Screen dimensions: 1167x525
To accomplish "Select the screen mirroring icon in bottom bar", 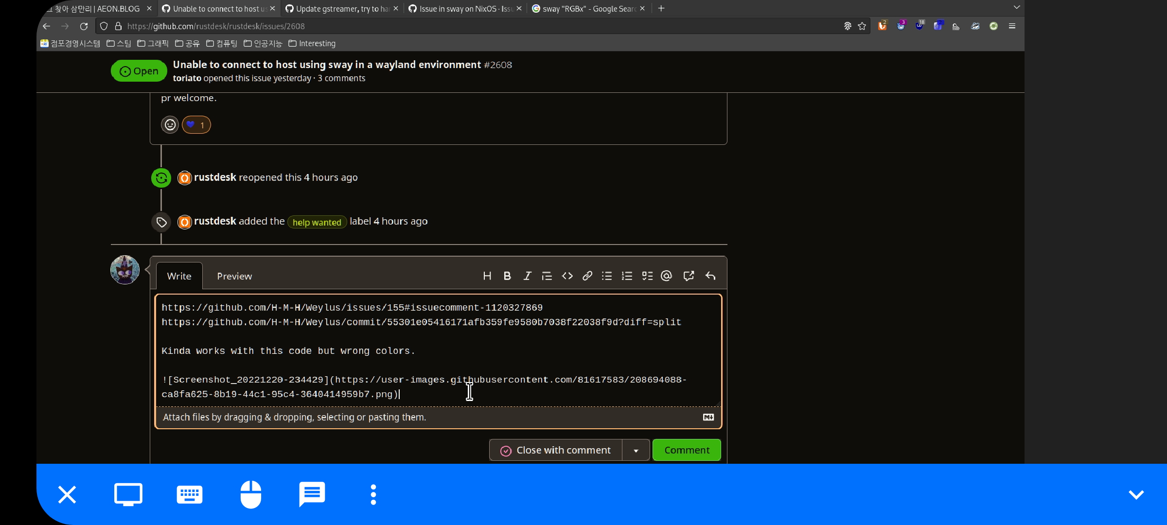I will click(x=128, y=494).
